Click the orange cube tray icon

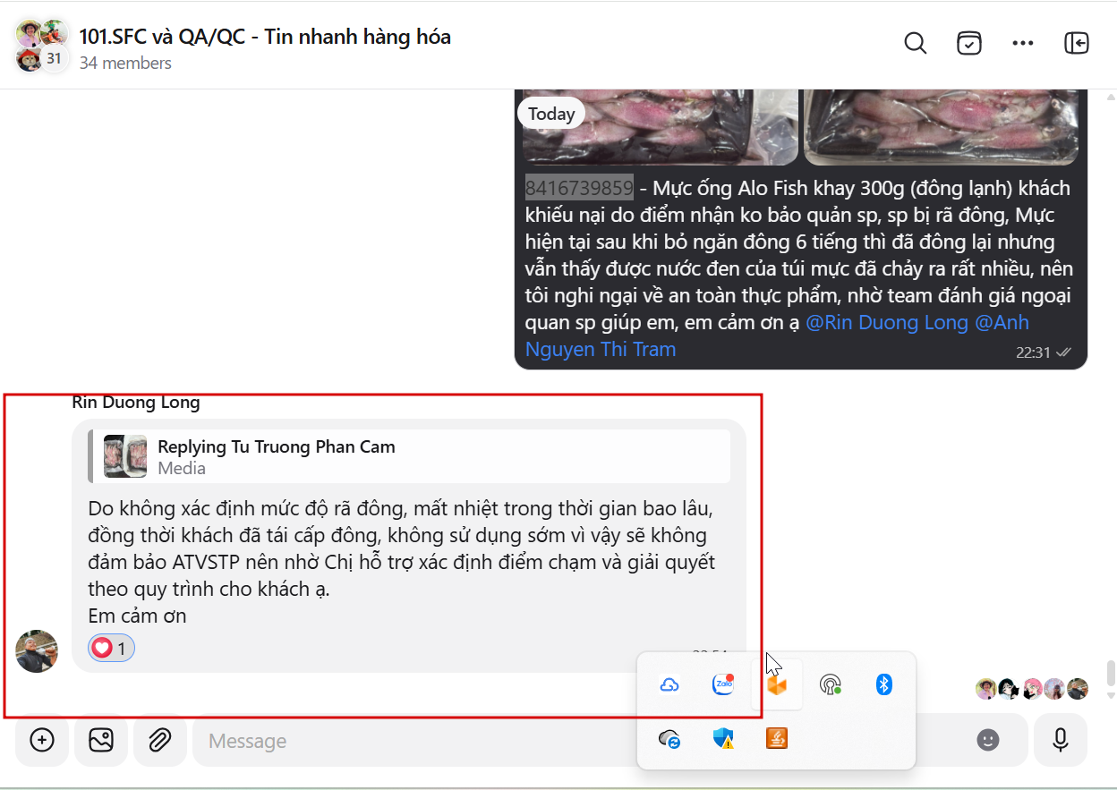(x=776, y=685)
